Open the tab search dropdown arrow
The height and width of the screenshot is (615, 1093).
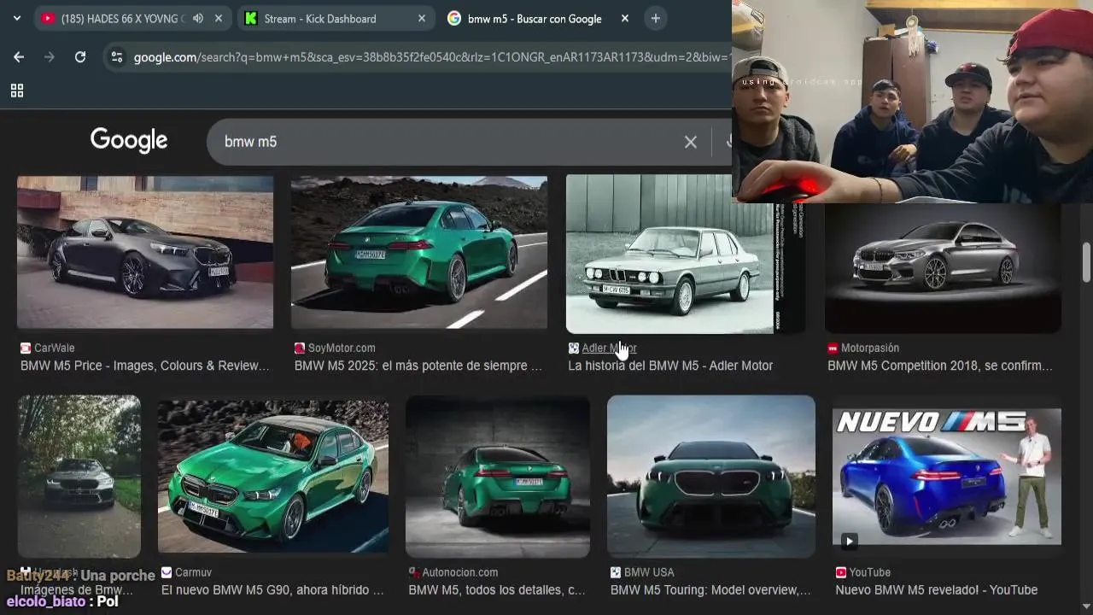click(x=16, y=18)
